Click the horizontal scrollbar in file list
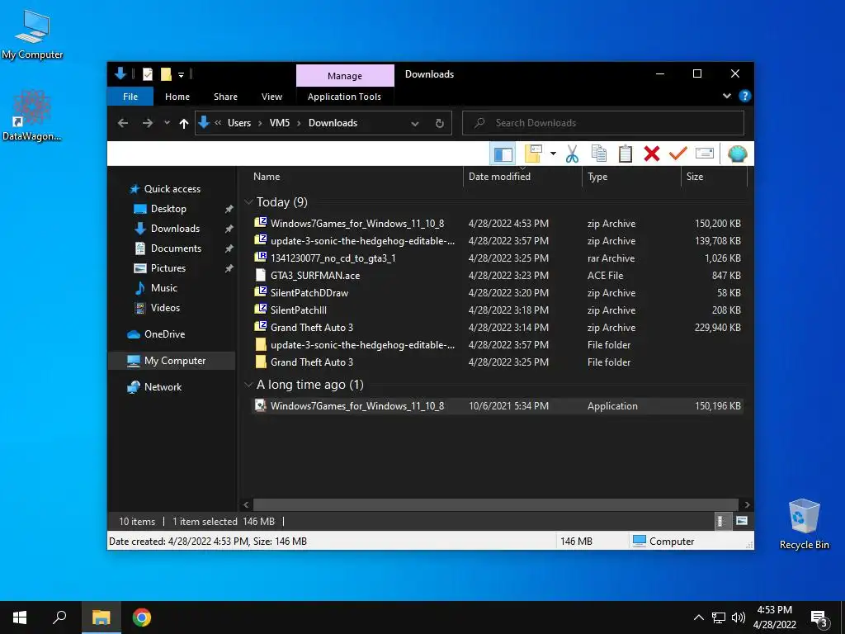 pyautogui.click(x=495, y=504)
